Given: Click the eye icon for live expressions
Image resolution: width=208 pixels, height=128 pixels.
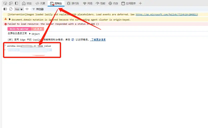Looking at the screenshot, I should pos(27,9).
